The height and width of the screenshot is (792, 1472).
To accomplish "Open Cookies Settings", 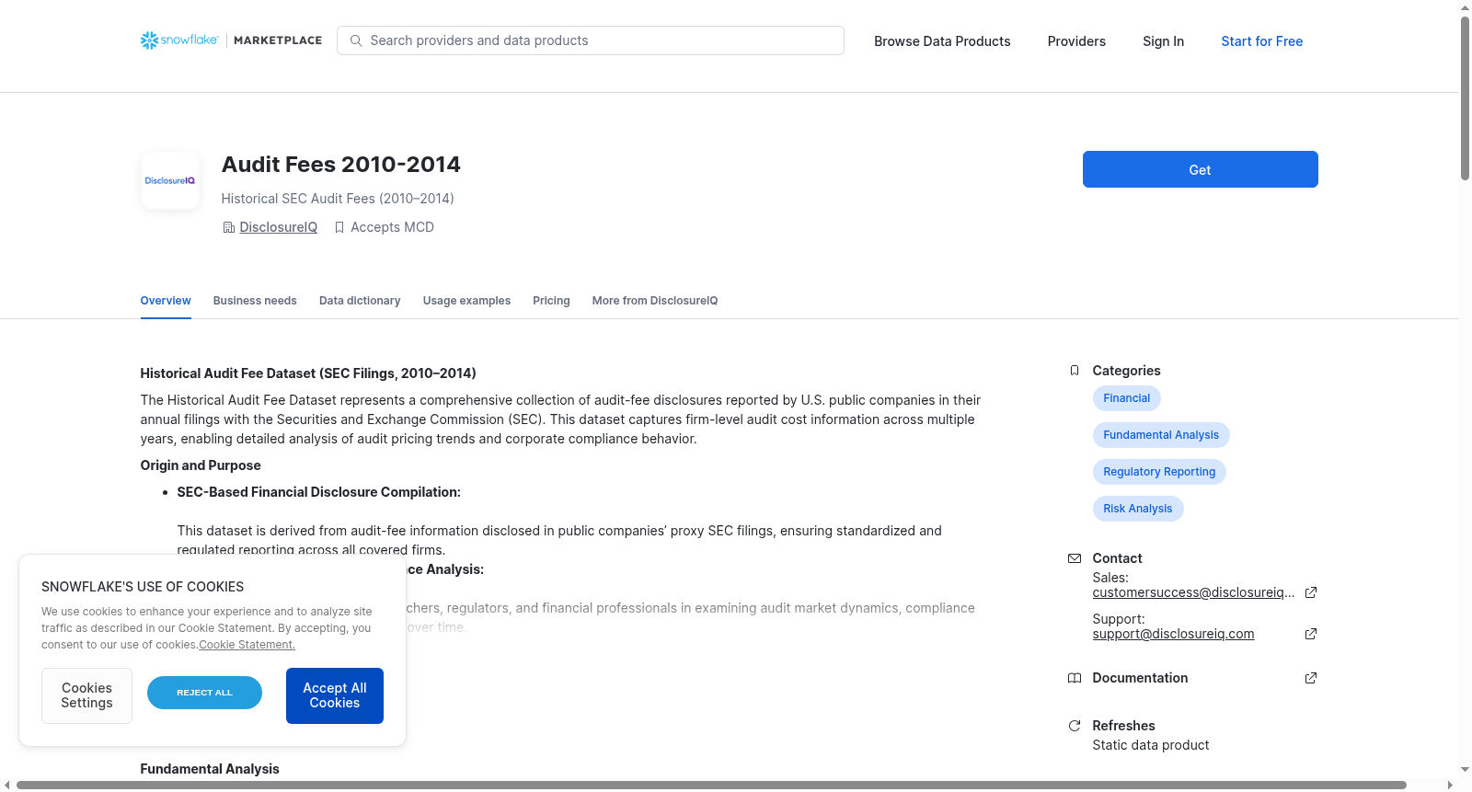I will pos(86,695).
